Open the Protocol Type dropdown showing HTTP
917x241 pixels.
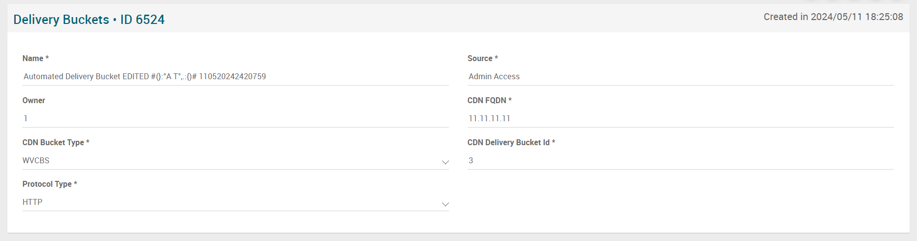[230, 202]
